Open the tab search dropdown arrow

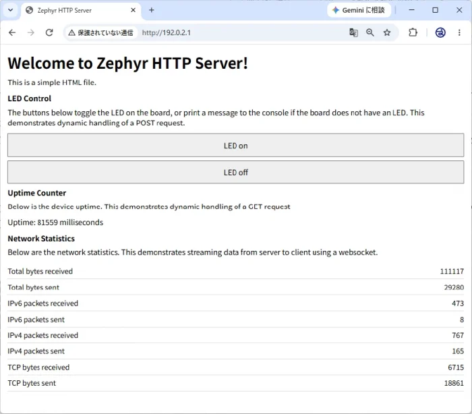point(11,10)
